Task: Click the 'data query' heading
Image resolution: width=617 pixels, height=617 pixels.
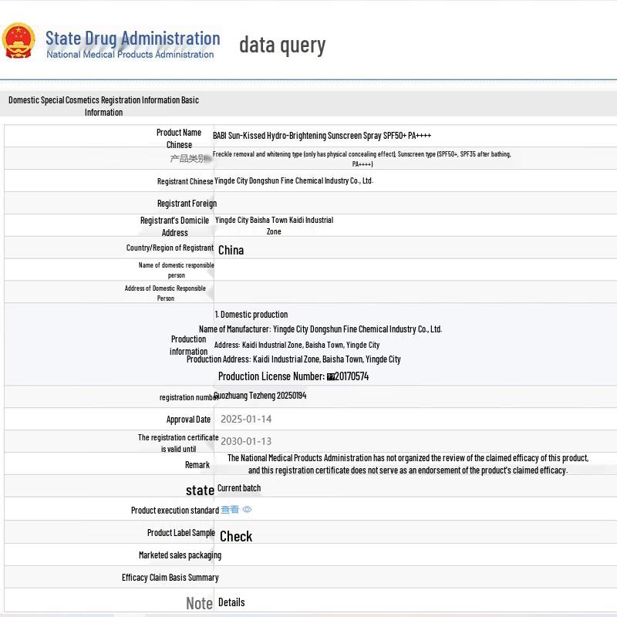Action: 282,46
